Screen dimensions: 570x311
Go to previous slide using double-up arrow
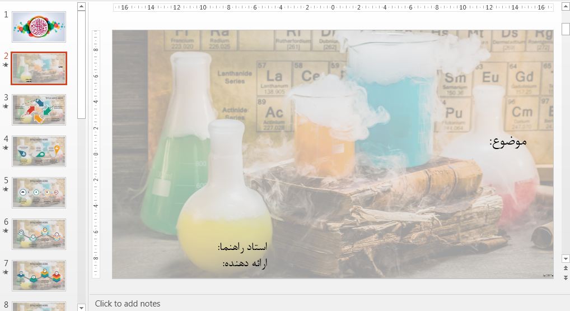click(x=566, y=268)
